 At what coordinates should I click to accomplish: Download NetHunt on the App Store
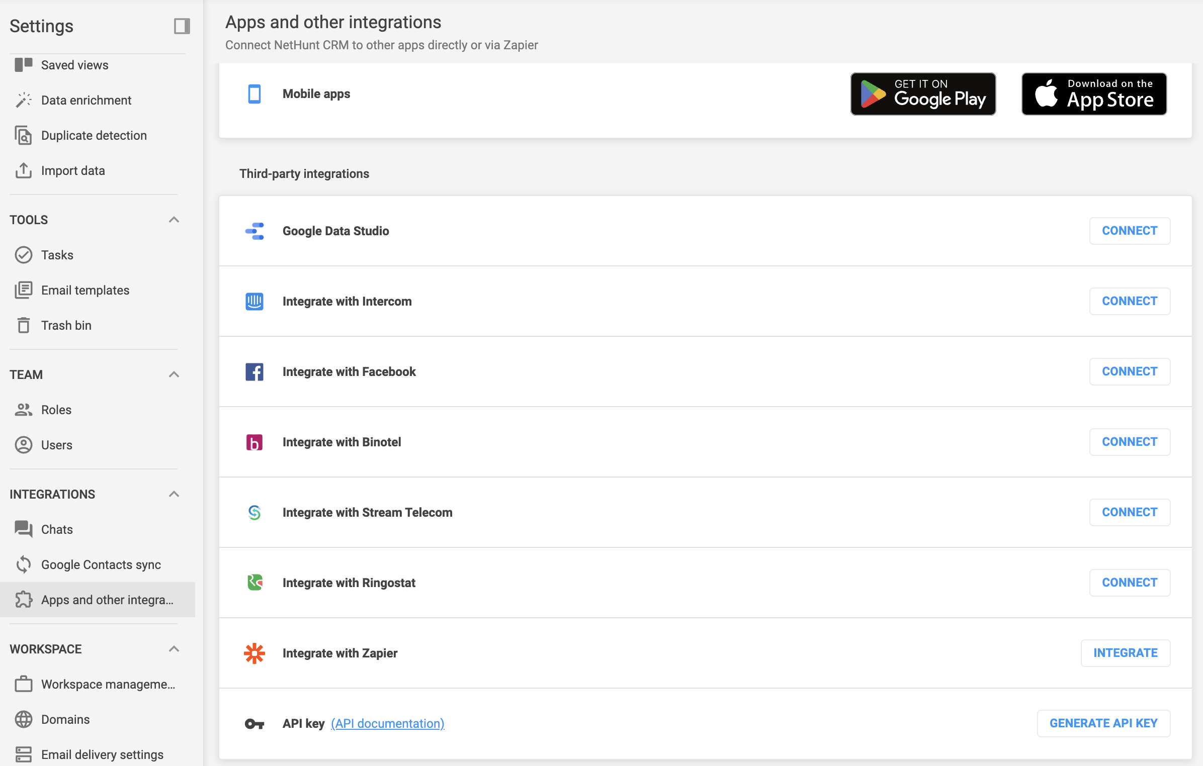pyautogui.click(x=1094, y=94)
